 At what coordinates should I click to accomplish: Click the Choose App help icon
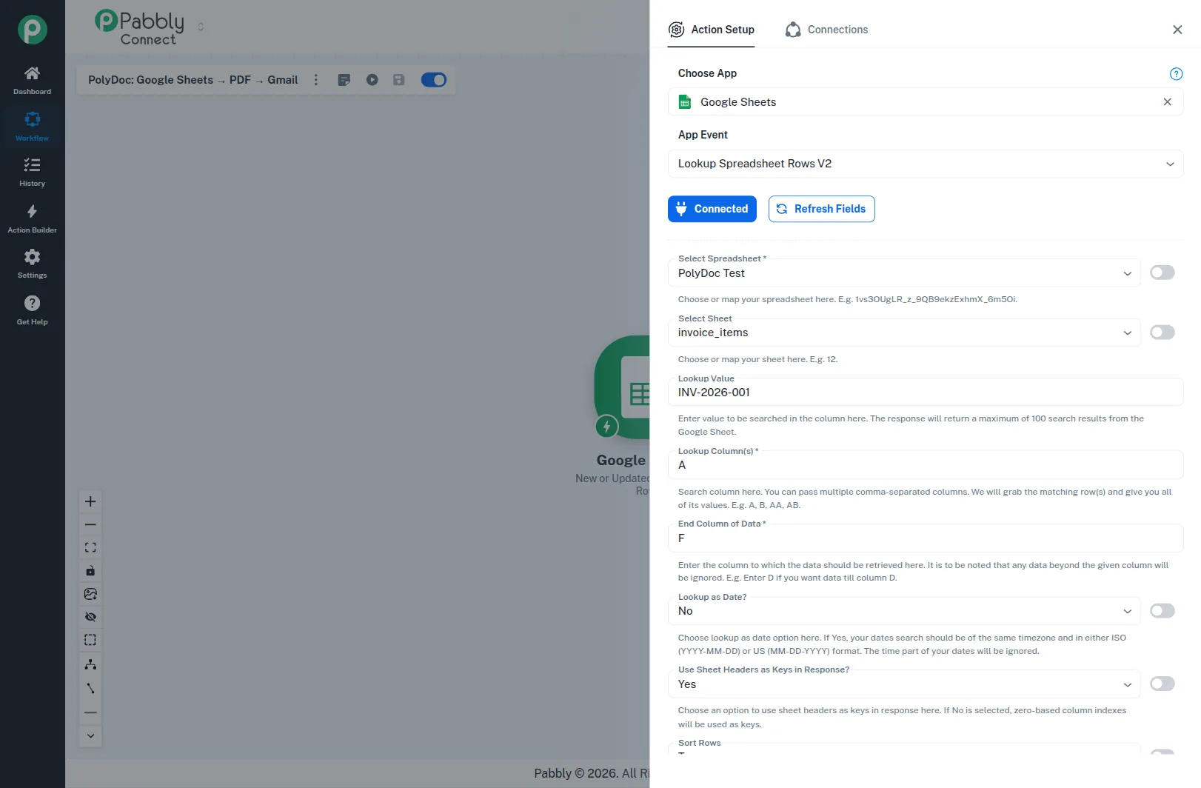tap(1176, 73)
